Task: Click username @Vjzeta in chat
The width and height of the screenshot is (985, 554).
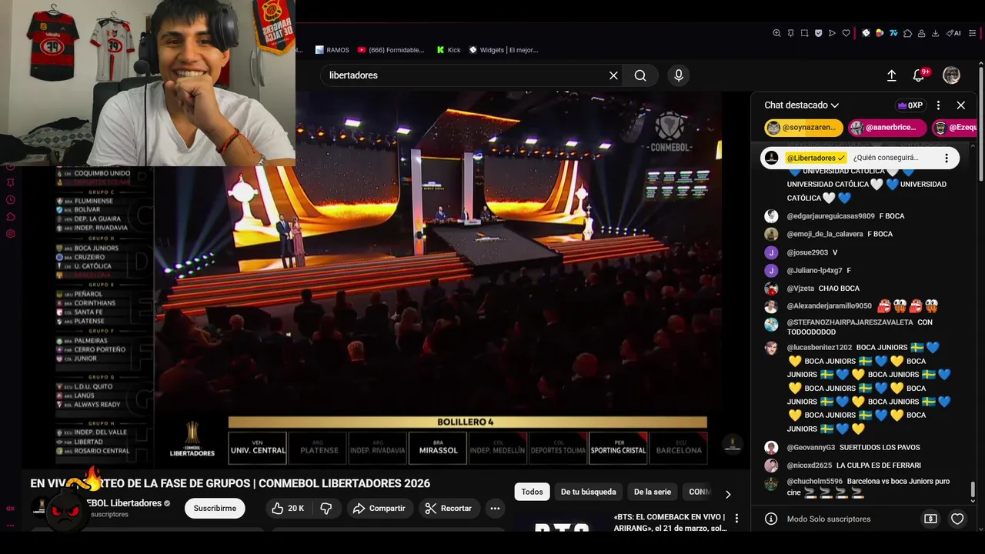Action: click(x=800, y=289)
